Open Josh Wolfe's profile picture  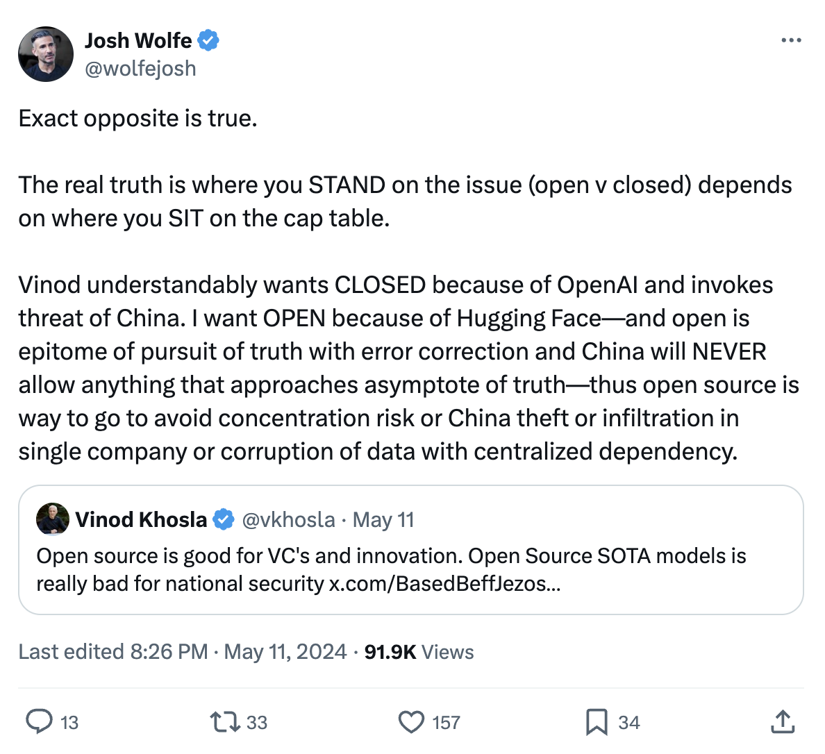pos(46,54)
